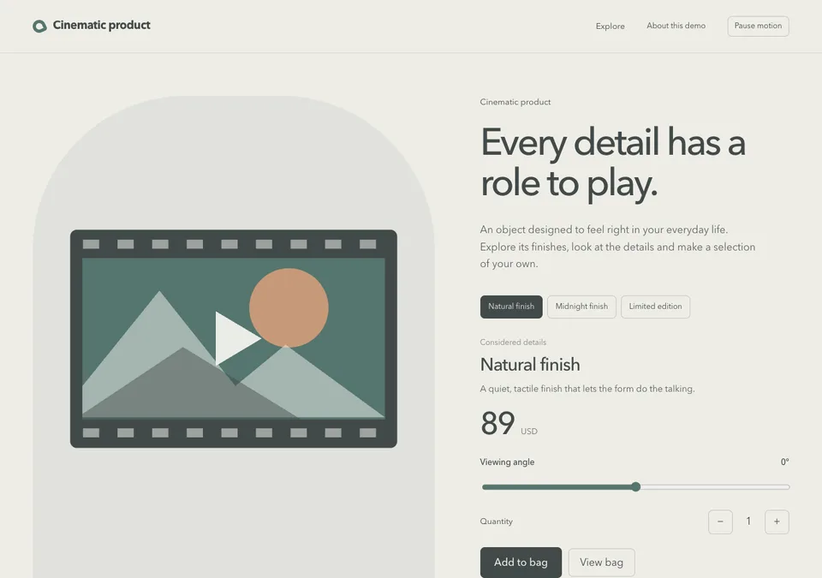The image size is (822, 578).
Task: Click the "USD" currency label
Action: (x=529, y=431)
